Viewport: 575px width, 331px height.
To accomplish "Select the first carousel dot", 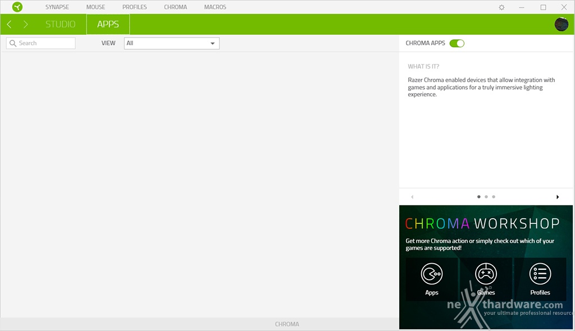I will (x=479, y=197).
